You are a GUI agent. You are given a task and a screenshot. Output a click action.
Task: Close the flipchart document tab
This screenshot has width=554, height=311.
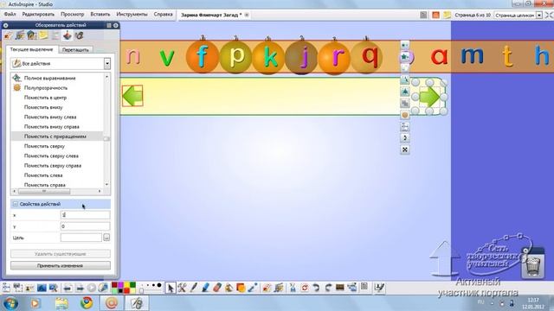[247, 15]
